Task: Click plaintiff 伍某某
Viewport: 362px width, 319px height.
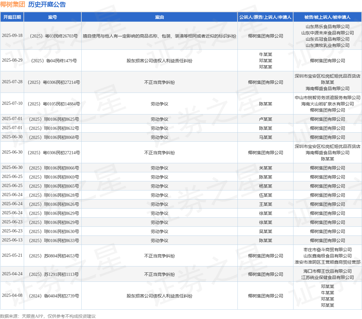Action: (x=266, y=195)
